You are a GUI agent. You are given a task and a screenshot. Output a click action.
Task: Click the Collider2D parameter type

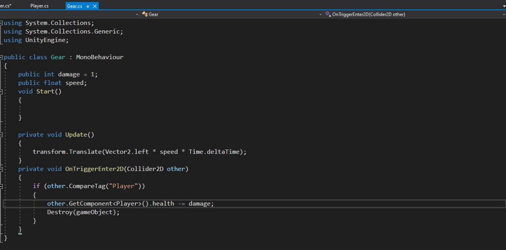point(145,169)
